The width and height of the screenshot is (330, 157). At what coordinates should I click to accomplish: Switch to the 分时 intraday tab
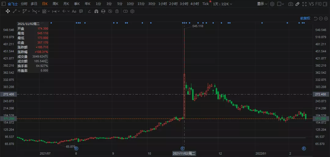[x=24, y=4]
